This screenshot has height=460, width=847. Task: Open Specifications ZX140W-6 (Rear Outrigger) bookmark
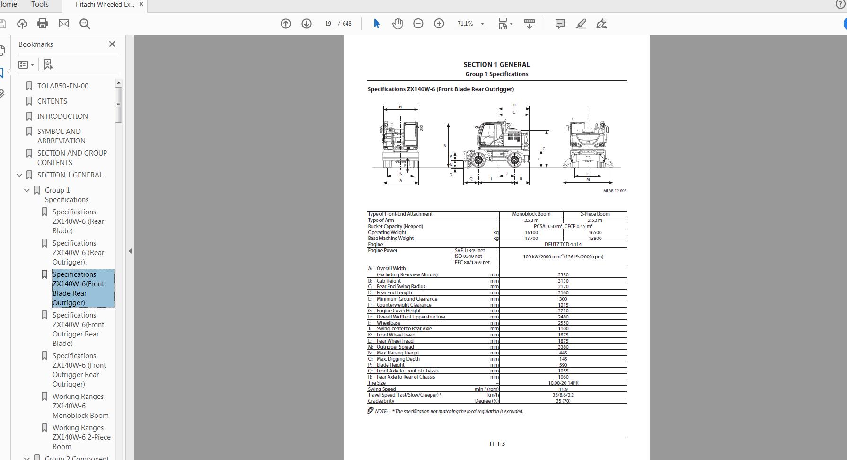coord(78,253)
